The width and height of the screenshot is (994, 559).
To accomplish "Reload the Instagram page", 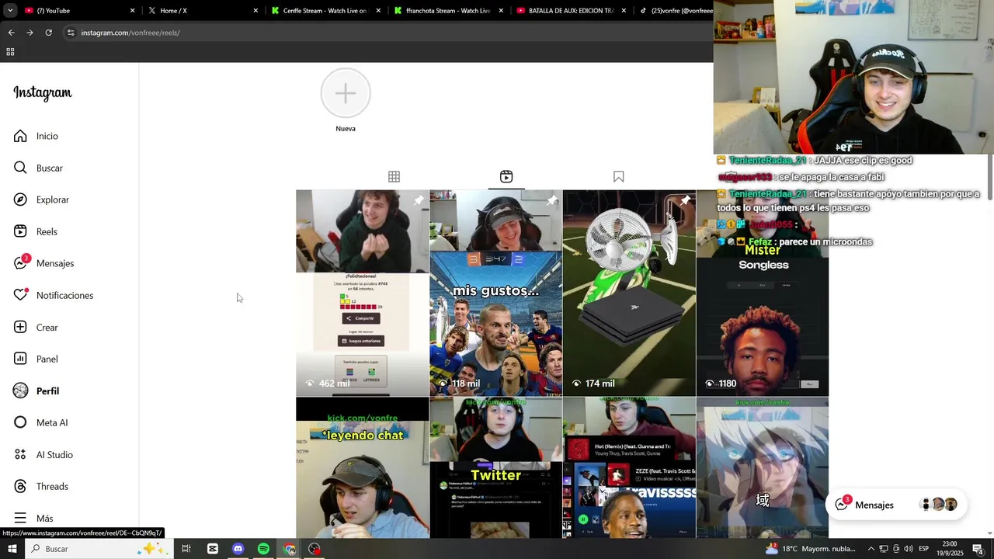I will pyautogui.click(x=48, y=33).
